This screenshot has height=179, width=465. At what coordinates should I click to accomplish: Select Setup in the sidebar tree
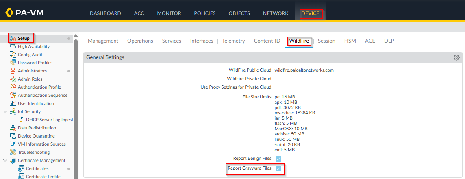[x=24, y=38]
